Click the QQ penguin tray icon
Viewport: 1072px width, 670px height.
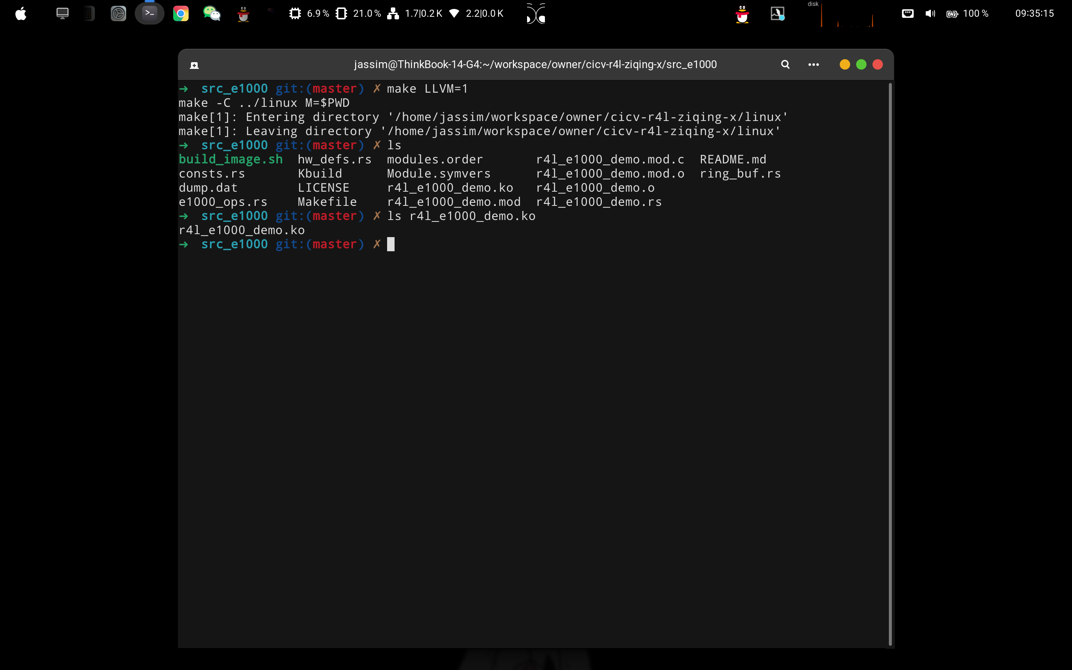(x=743, y=14)
